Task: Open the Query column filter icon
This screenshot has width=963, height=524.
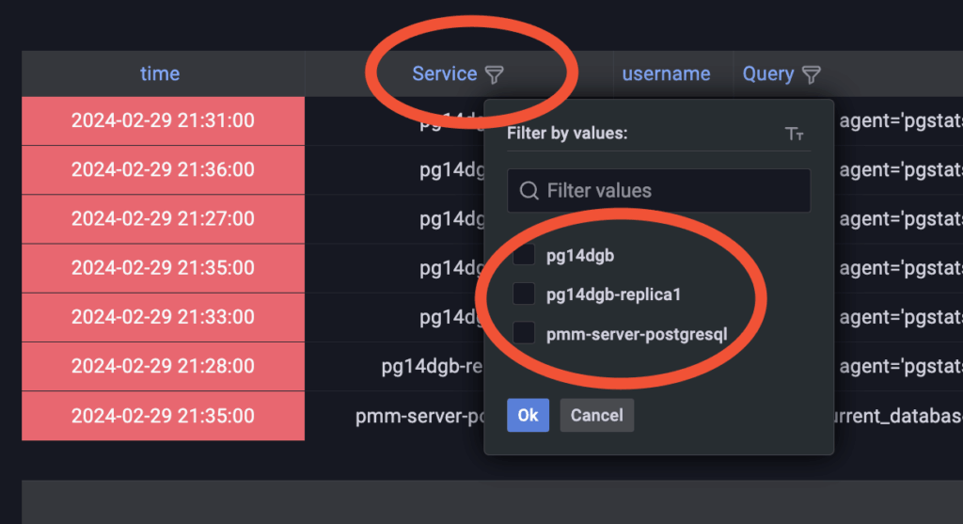Action: [x=812, y=74]
